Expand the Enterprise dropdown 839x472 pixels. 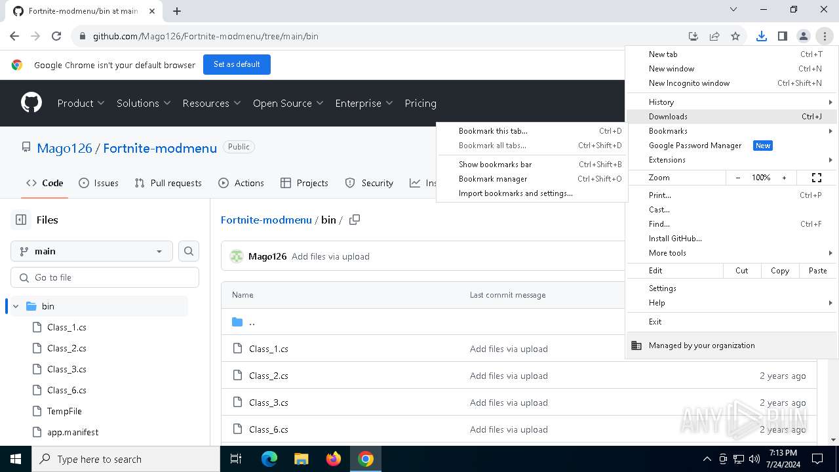click(364, 103)
